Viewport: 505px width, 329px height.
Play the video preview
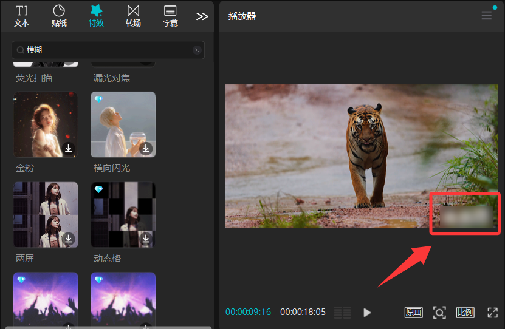[x=367, y=313]
